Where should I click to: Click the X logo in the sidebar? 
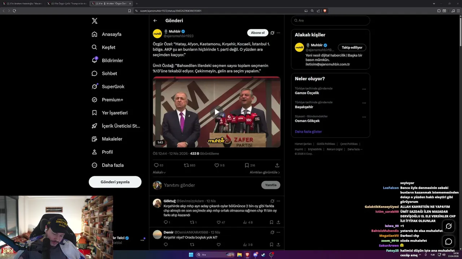(x=95, y=21)
